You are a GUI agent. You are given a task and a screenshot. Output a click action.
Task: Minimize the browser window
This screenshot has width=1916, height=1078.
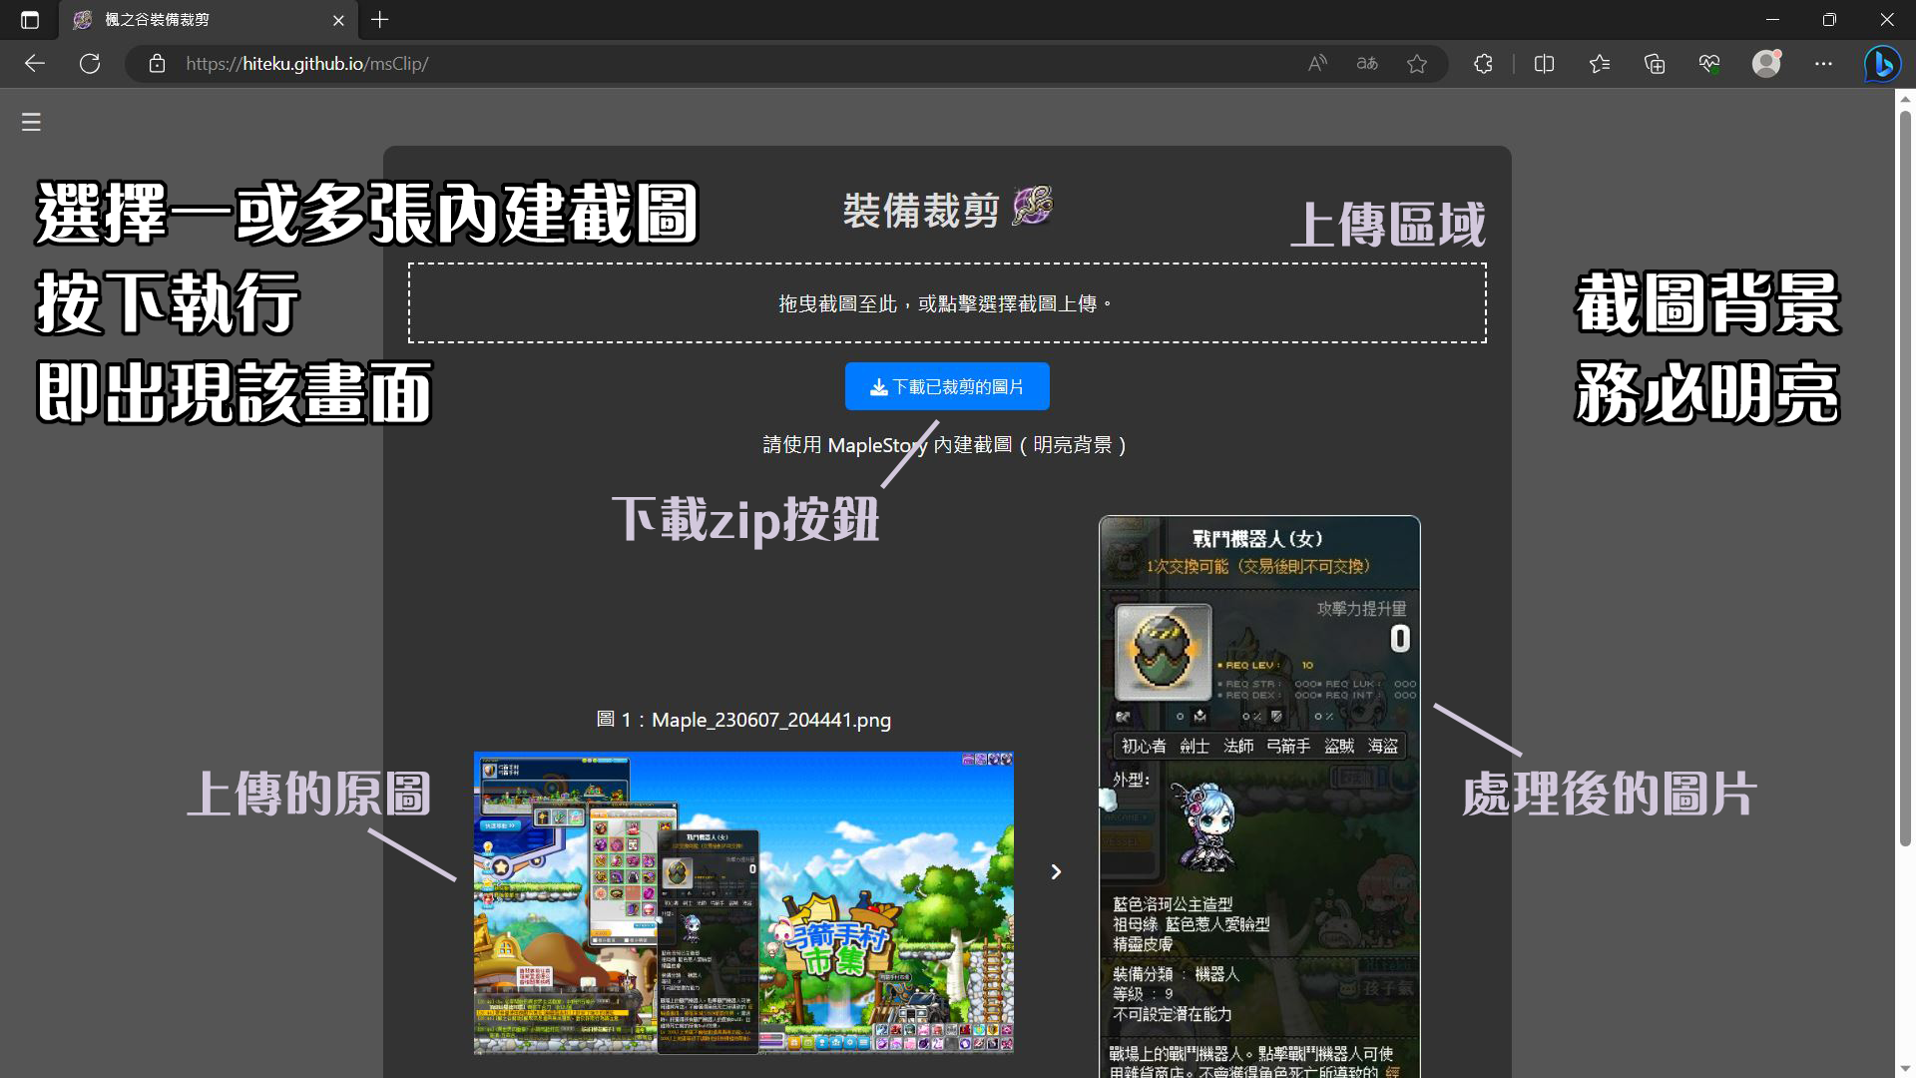pos(1772,20)
